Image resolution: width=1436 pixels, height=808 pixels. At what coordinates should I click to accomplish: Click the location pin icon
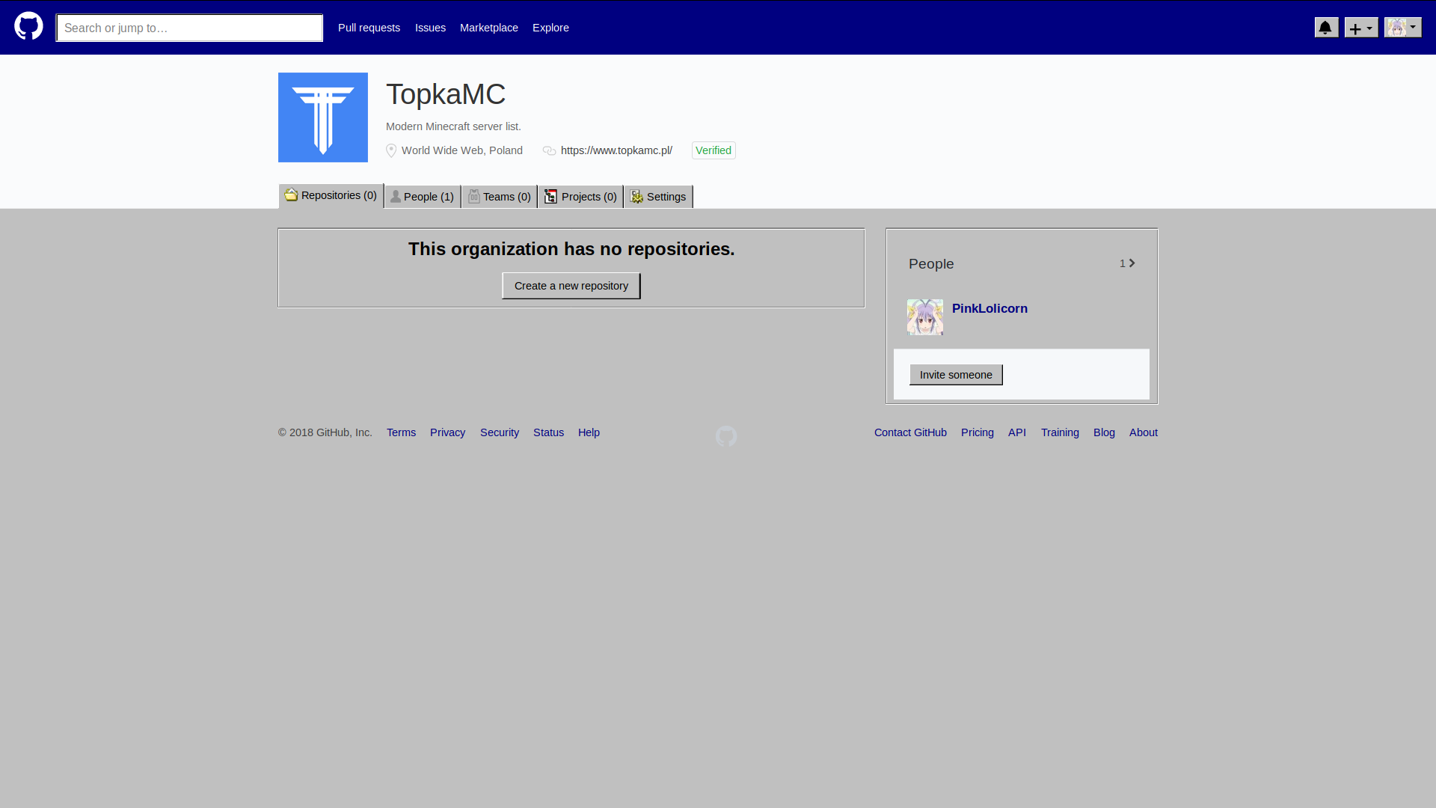[x=391, y=151]
